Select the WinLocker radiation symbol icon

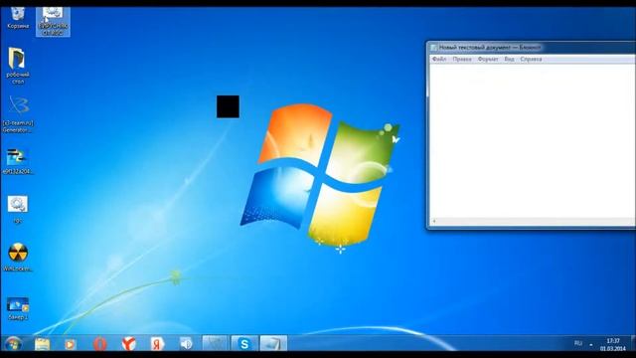pos(18,258)
